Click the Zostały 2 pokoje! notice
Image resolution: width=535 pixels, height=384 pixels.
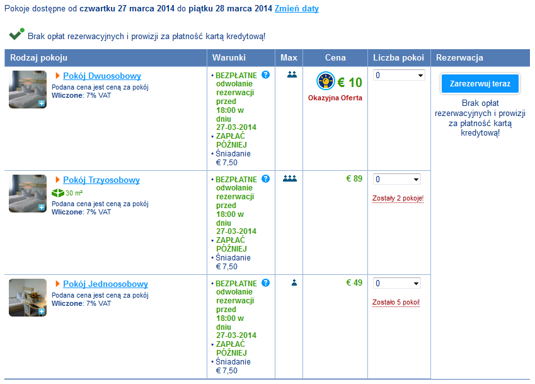[398, 199]
